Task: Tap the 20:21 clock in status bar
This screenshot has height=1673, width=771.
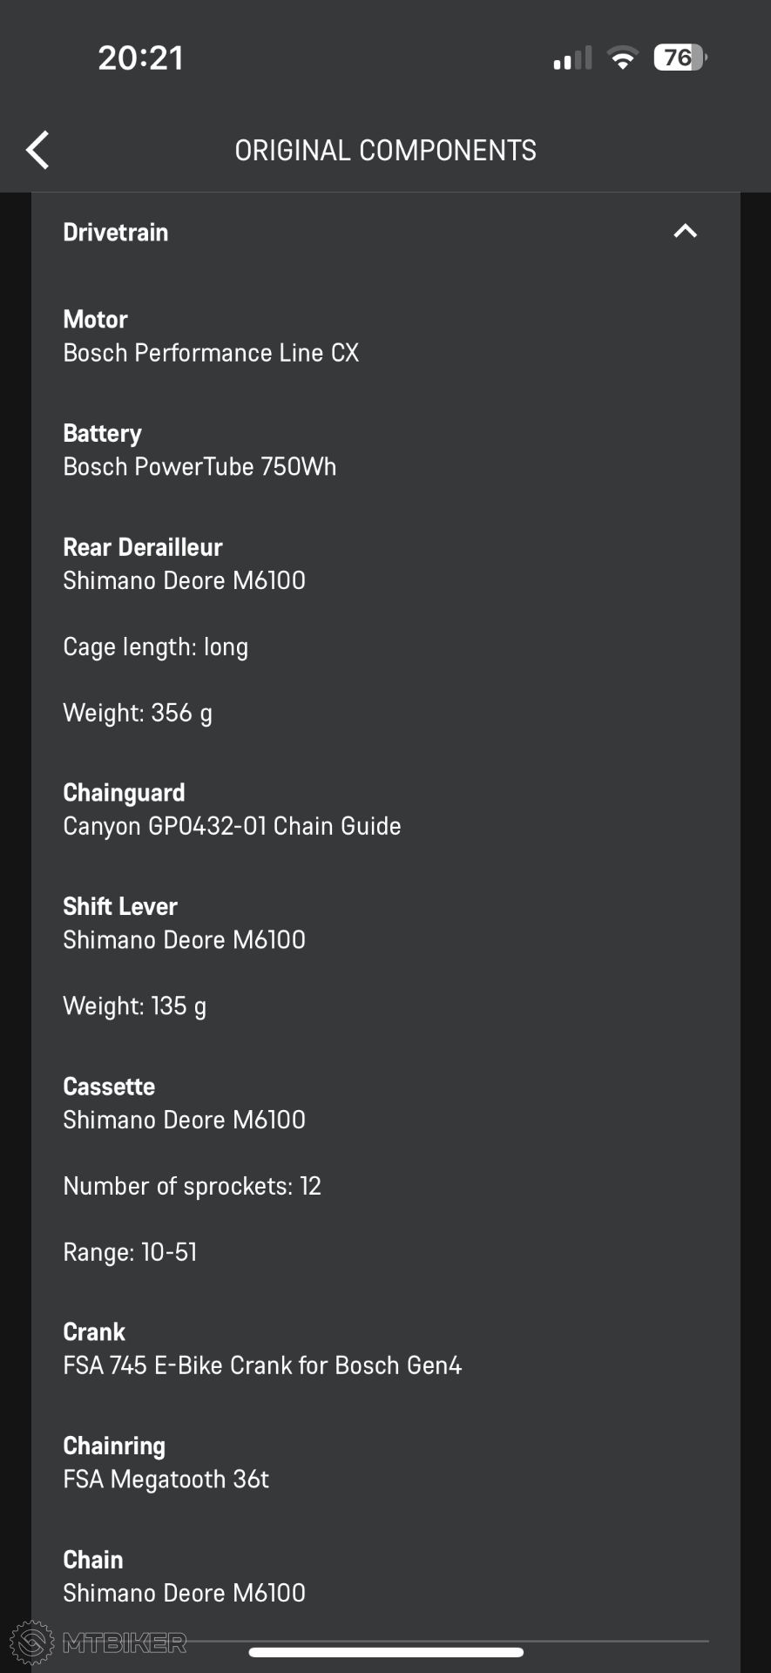Action: click(x=140, y=58)
